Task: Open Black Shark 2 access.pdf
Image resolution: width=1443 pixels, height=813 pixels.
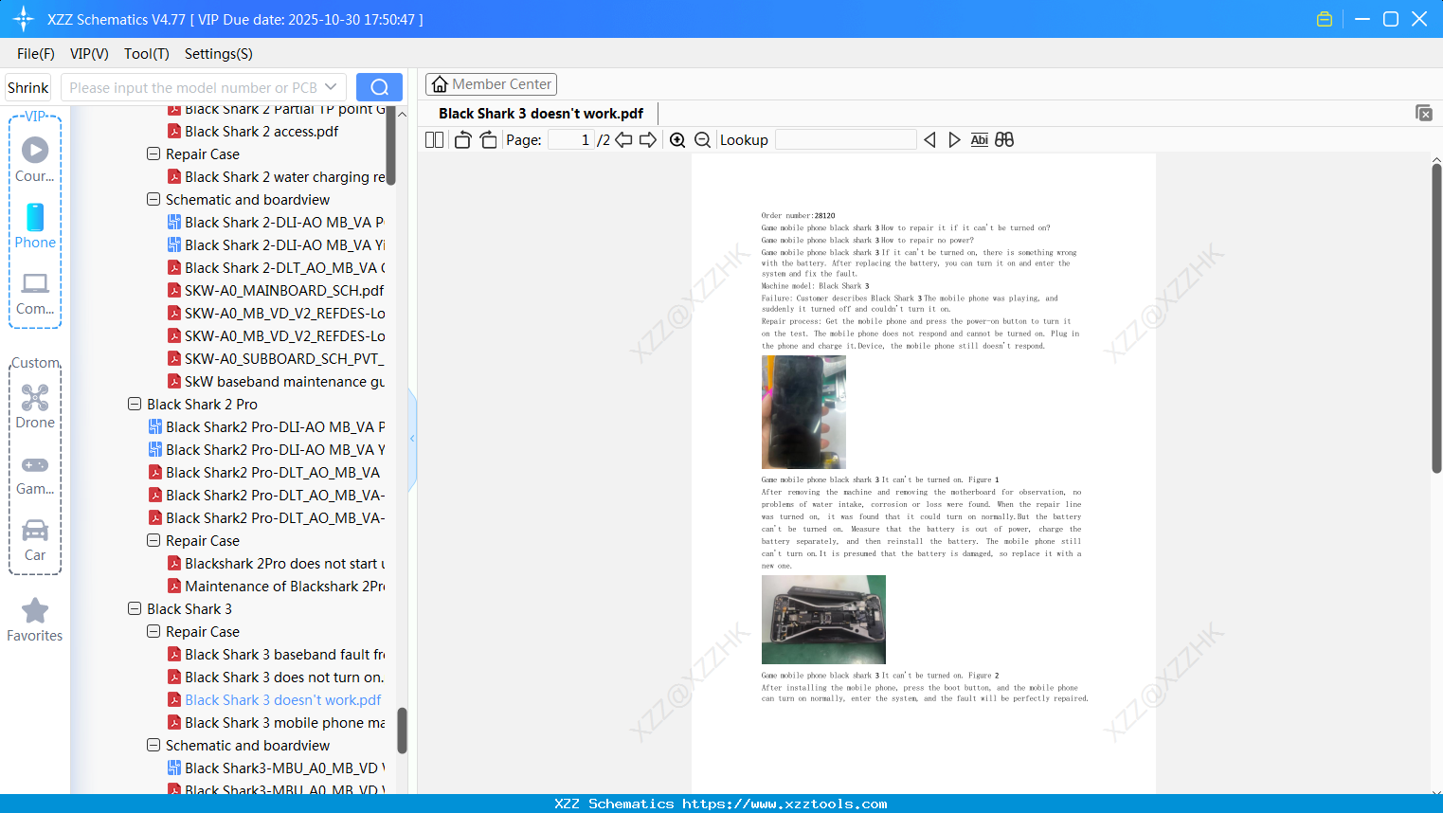Action: (x=262, y=131)
